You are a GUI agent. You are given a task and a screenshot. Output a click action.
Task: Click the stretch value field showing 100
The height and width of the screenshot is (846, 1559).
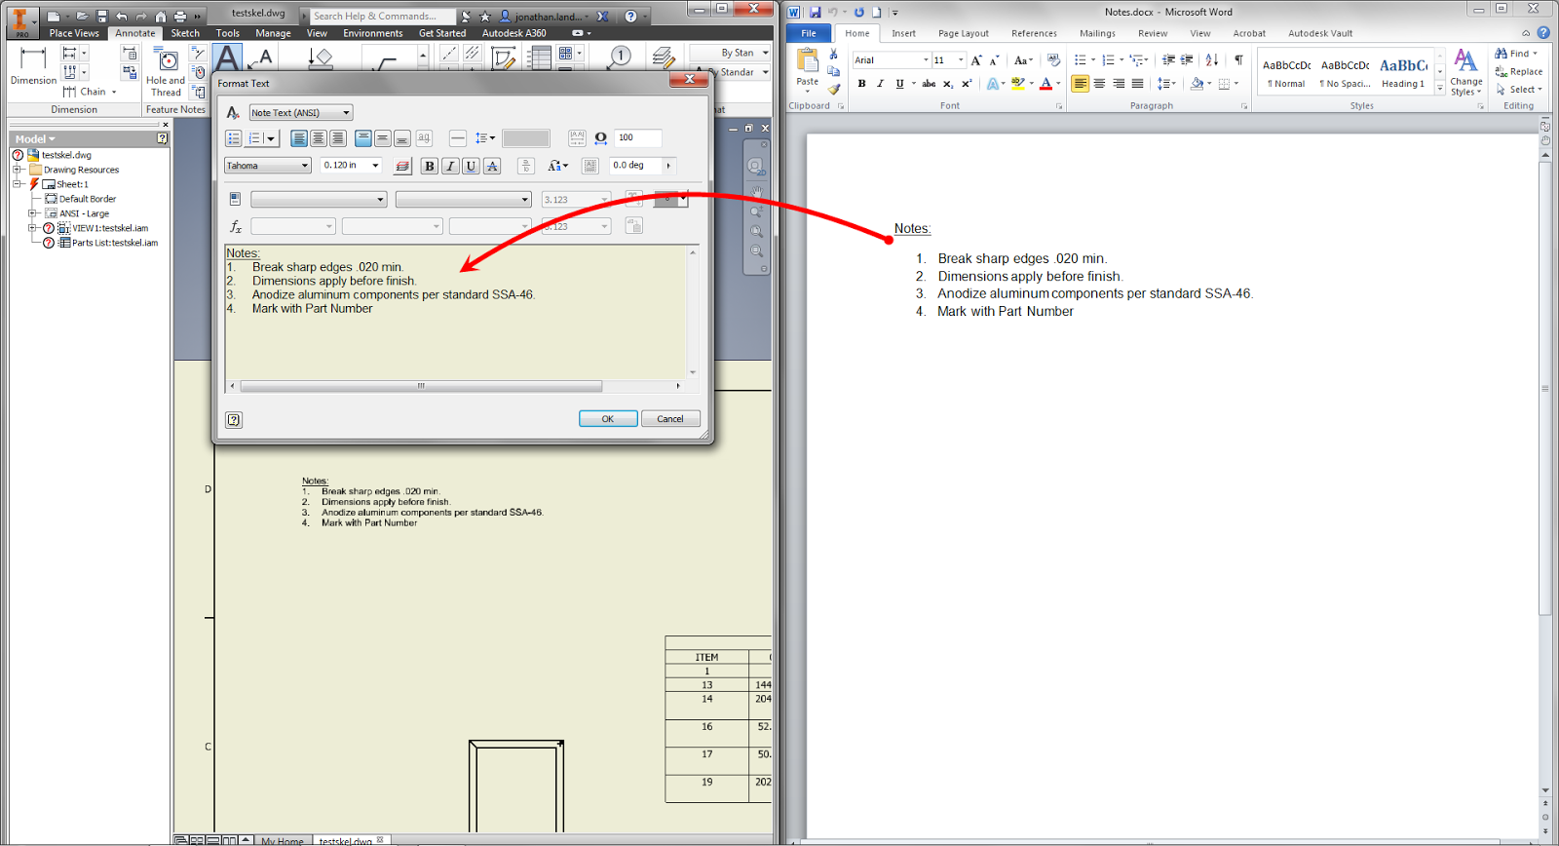pyautogui.click(x=638, y=137)
